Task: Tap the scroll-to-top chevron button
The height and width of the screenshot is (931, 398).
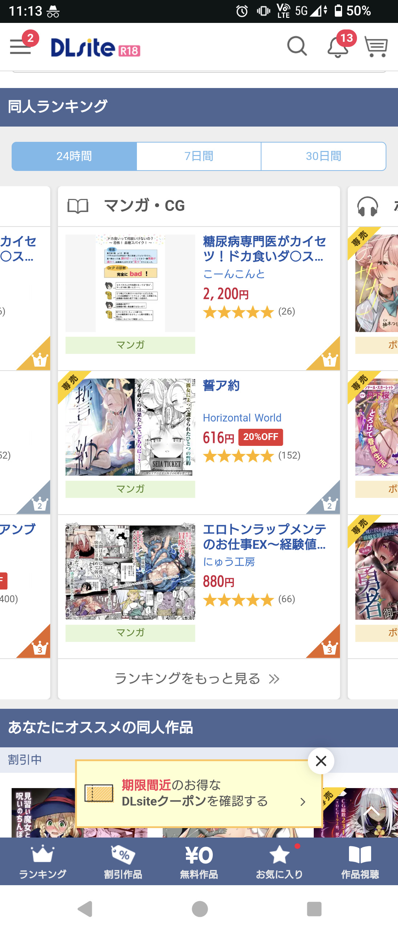Action: [x=371, y=811]
